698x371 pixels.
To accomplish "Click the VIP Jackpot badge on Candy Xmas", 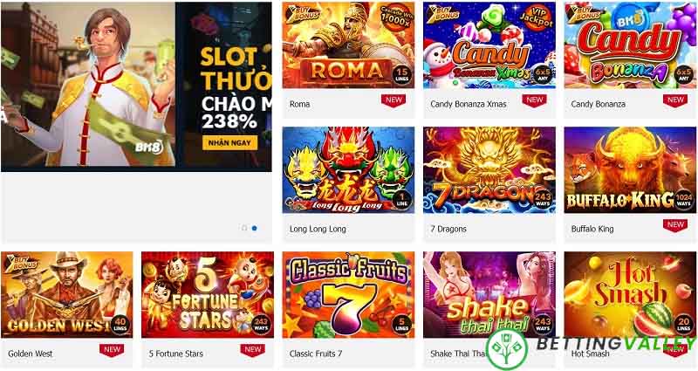I will (536, 17).
